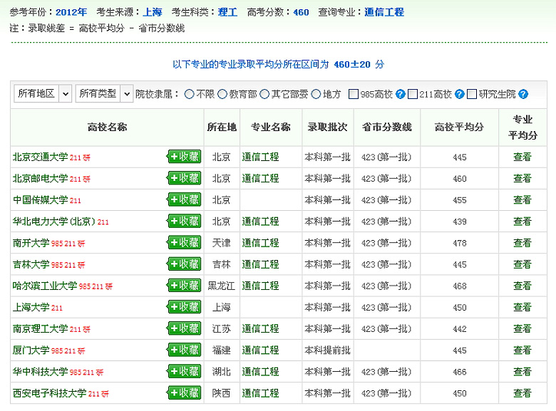Click 通信工程 in the 查询专业 header
556x411 pixels.
pyautogui.click(x=384, y=12)
